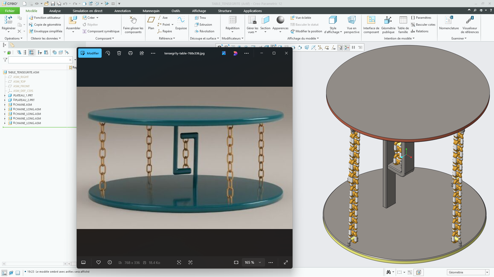Switch to the Analyse ribbon tab
This screenshot has height=277, width=494.
[55, 11]
